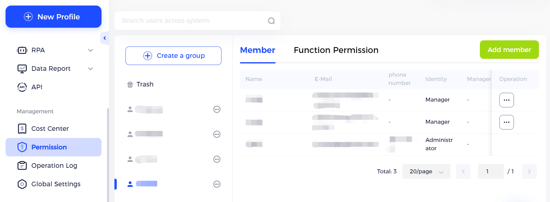Create a New Profile

[x=54, y=17]
